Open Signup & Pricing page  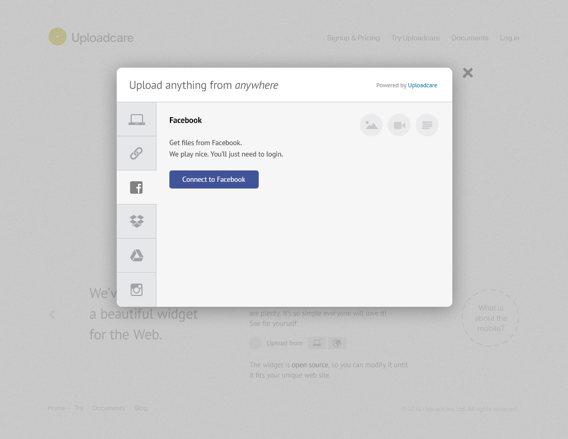pyautogui.click(x=353, y=38)
